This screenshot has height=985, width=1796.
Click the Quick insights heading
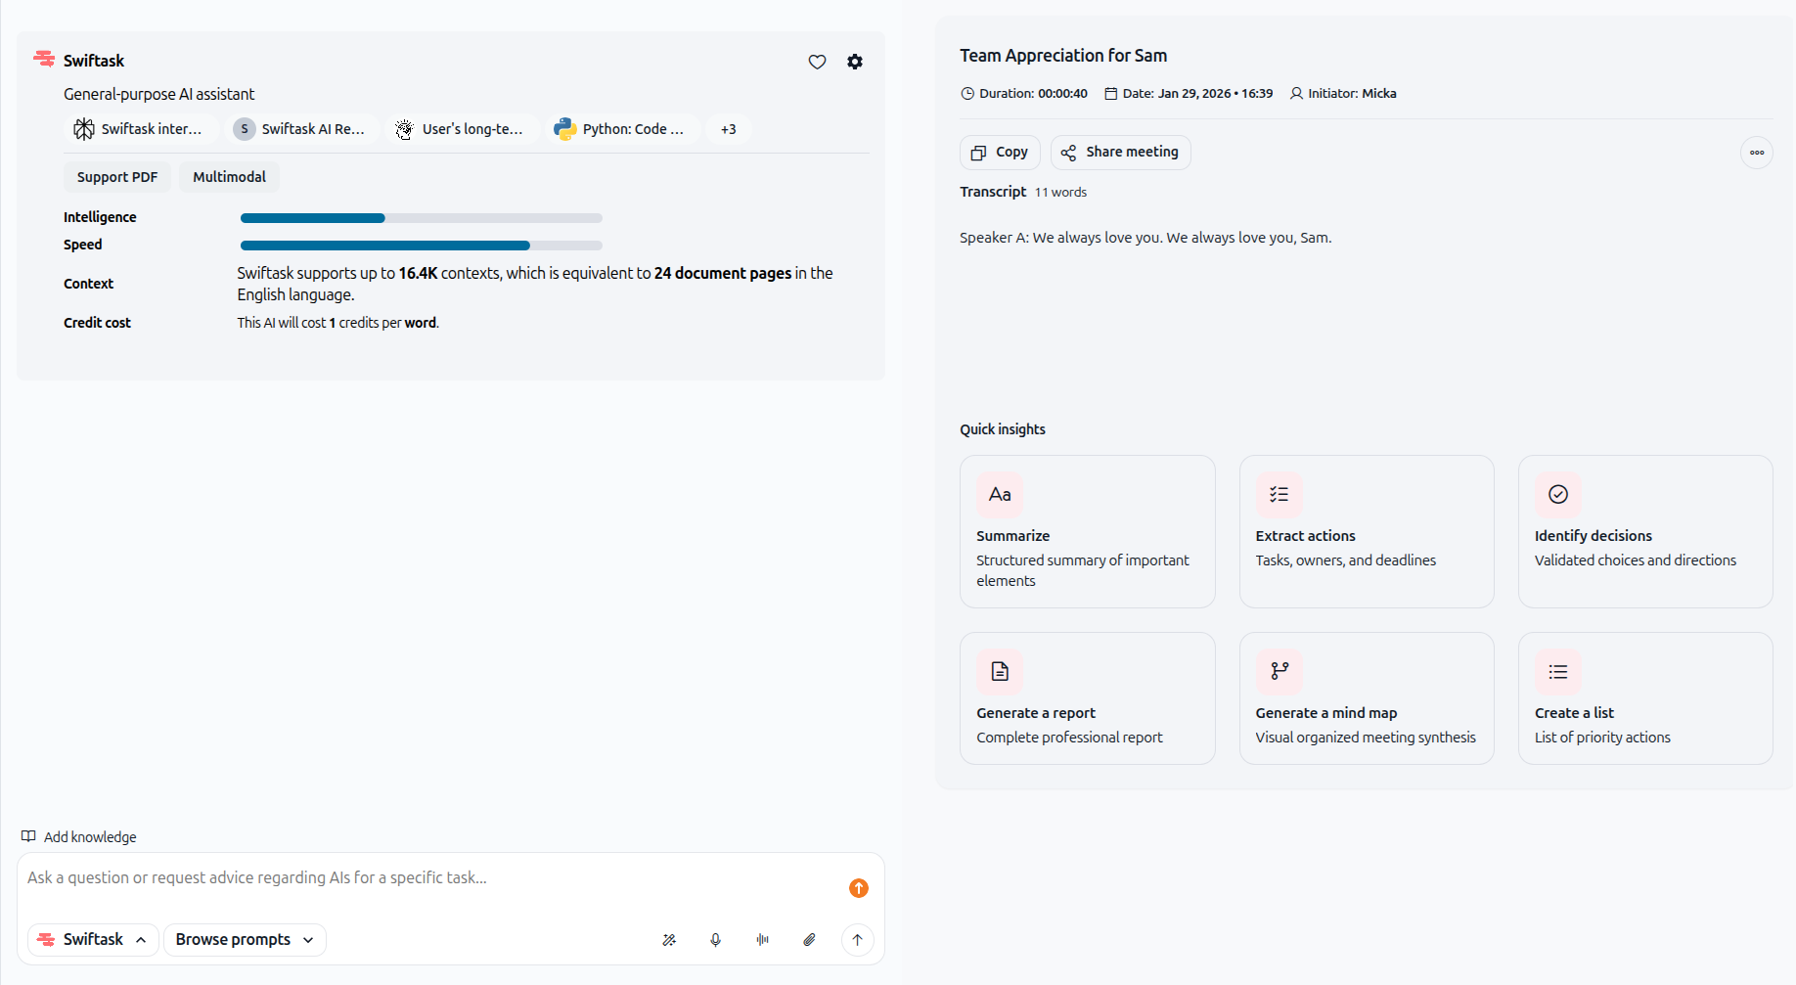click(1003, 429)
